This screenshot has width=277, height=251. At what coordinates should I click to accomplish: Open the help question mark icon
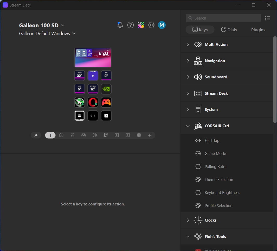(130, 25)
